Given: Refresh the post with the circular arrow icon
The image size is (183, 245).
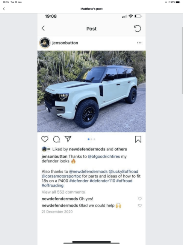Looking at the screenshot, I should tap(138, 28).
